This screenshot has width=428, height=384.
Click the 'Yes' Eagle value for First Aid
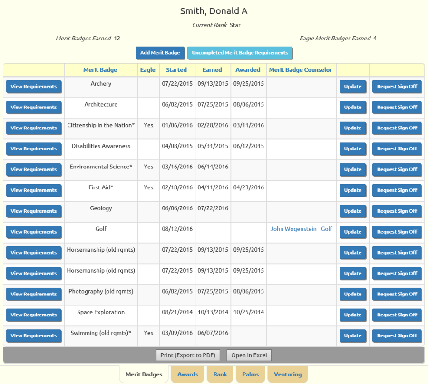point(148,187)
